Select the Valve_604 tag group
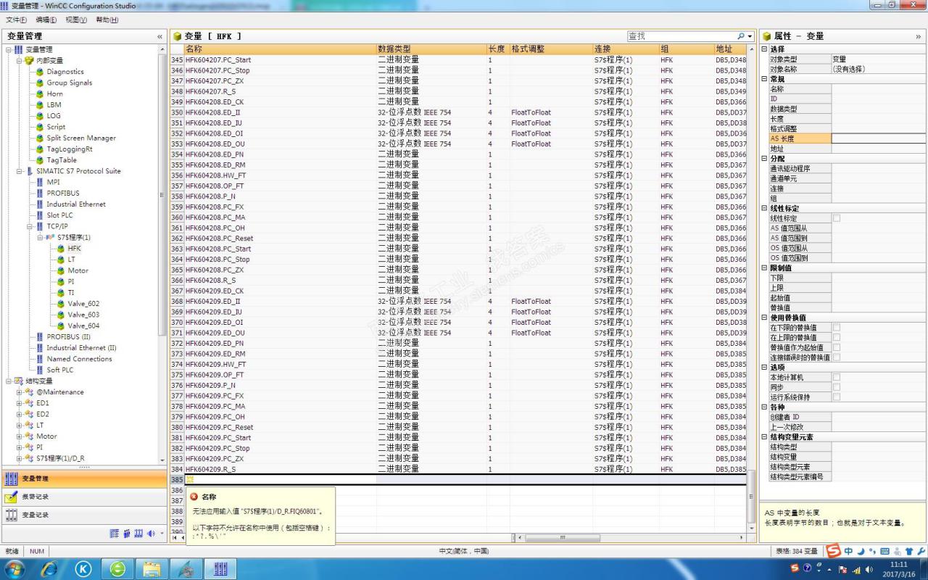This screenshot has height=580, width=928. (x=83, y=326)
